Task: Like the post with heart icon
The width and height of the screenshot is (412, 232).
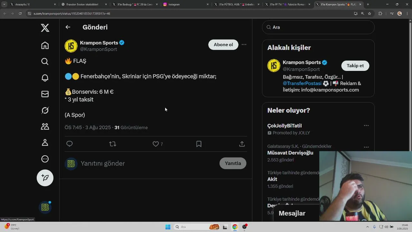Action: tap(156, 144)
